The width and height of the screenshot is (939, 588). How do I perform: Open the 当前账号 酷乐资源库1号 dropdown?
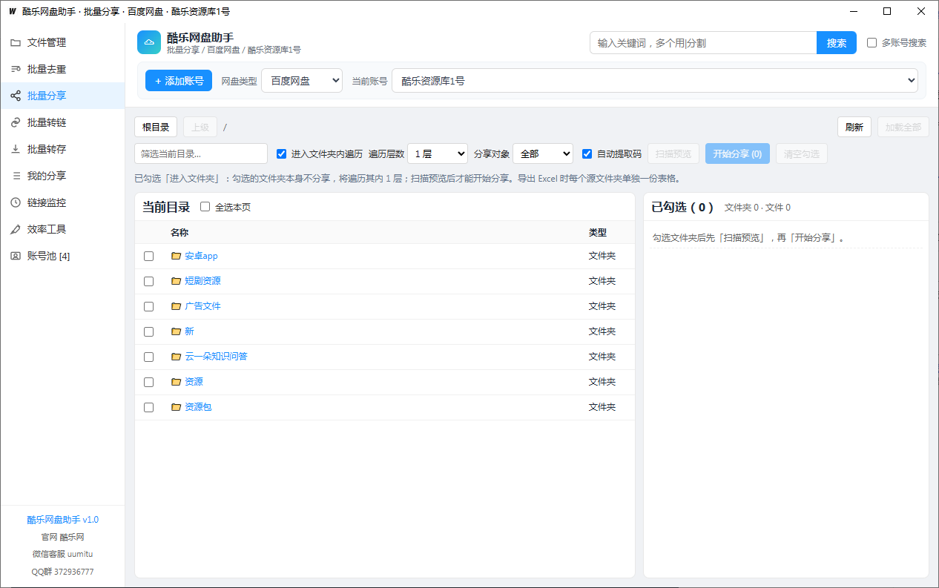tap(655, 81)
